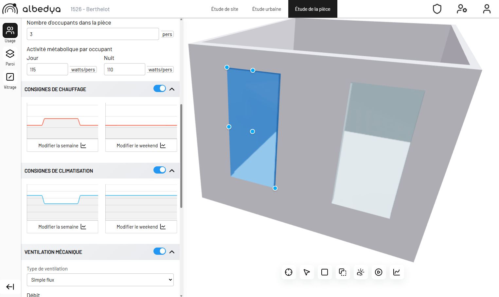This screenshot has height=297, width=499.
Task: Select the square drawing tool
Action: (325, 272)
